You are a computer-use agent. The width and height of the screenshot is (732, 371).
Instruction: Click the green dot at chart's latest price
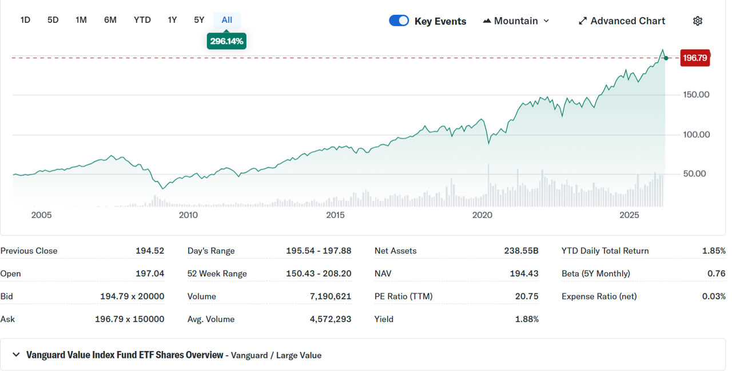pyautogui.click(x=666, y=58)
